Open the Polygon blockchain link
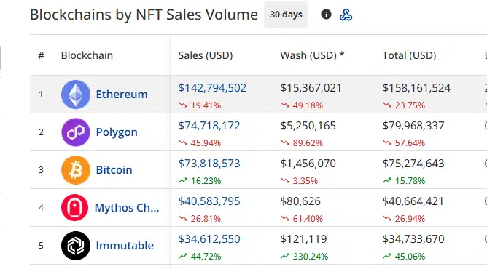The height and width of the screenshot is (269, 487). [117, 132]
